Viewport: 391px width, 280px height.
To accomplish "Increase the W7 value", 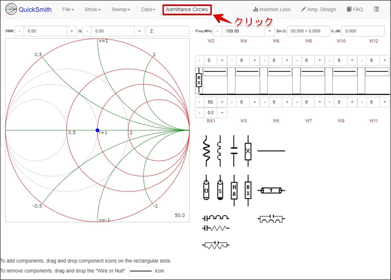I will [x=320, y=102].
